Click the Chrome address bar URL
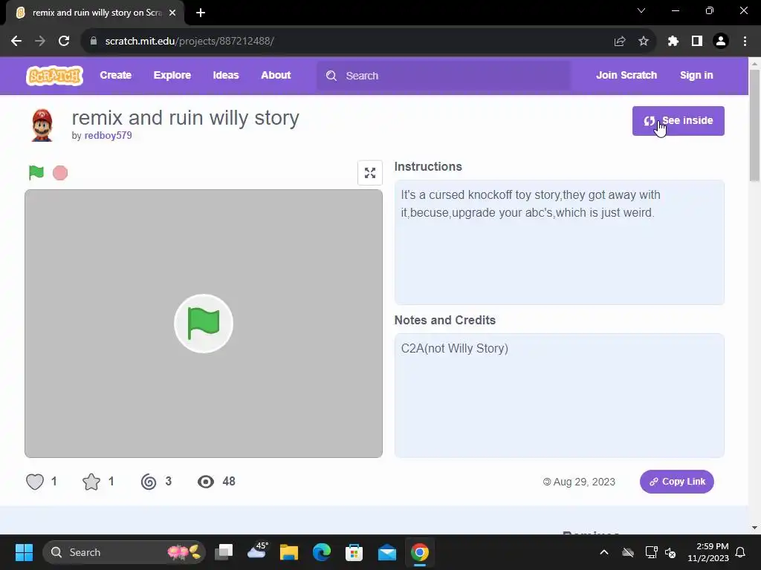 [190, 42]
